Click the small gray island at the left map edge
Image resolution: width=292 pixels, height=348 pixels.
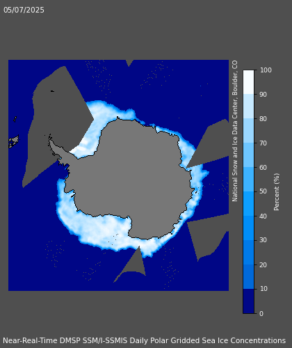(x=13, y=141)
